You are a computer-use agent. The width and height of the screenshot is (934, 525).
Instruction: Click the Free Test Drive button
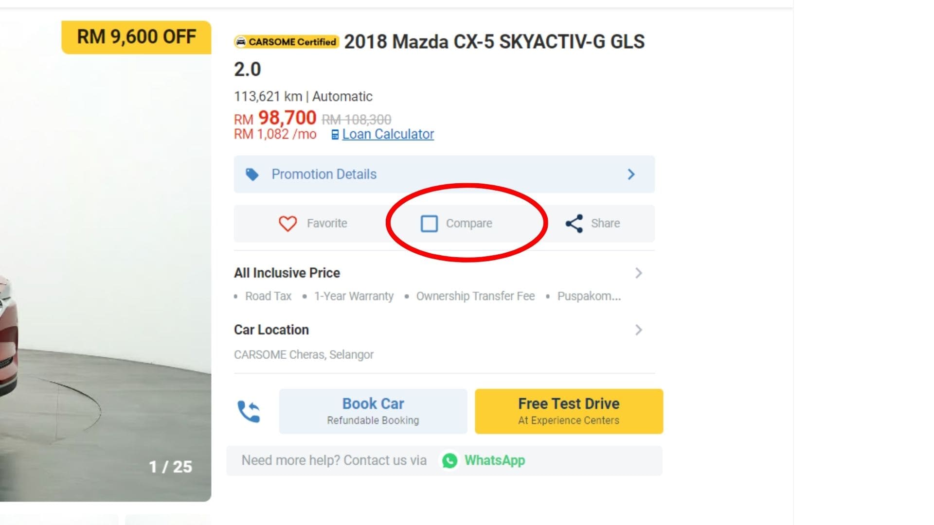tap(568, 411)
